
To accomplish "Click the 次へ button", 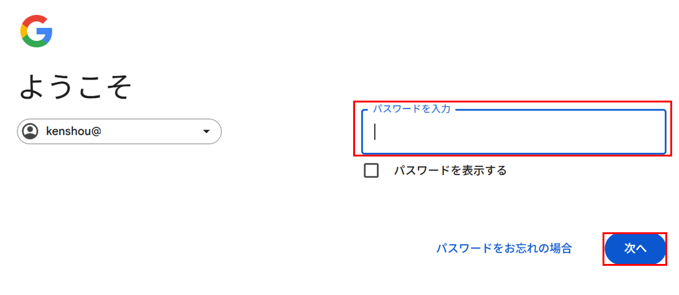I will pos(635,248).
